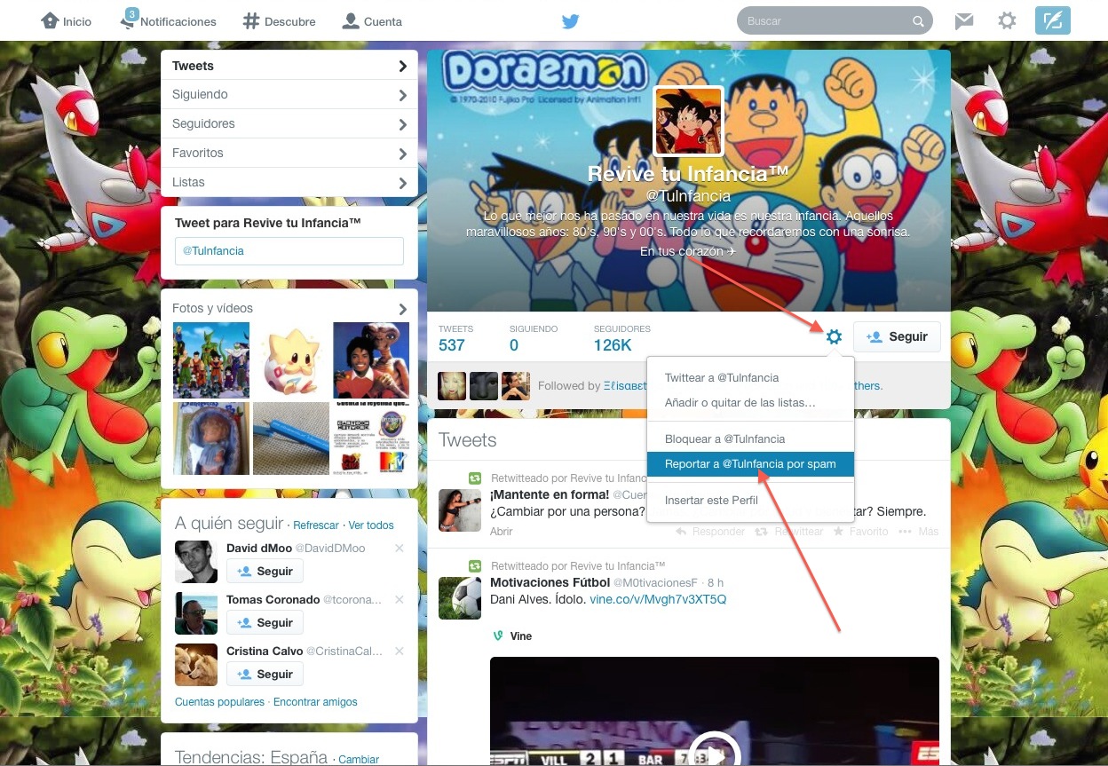Dismiss Tomas Coronado suggestion
Viewport: 1108px width, 766px height.
pyautogui.click(x=400, y=600)
